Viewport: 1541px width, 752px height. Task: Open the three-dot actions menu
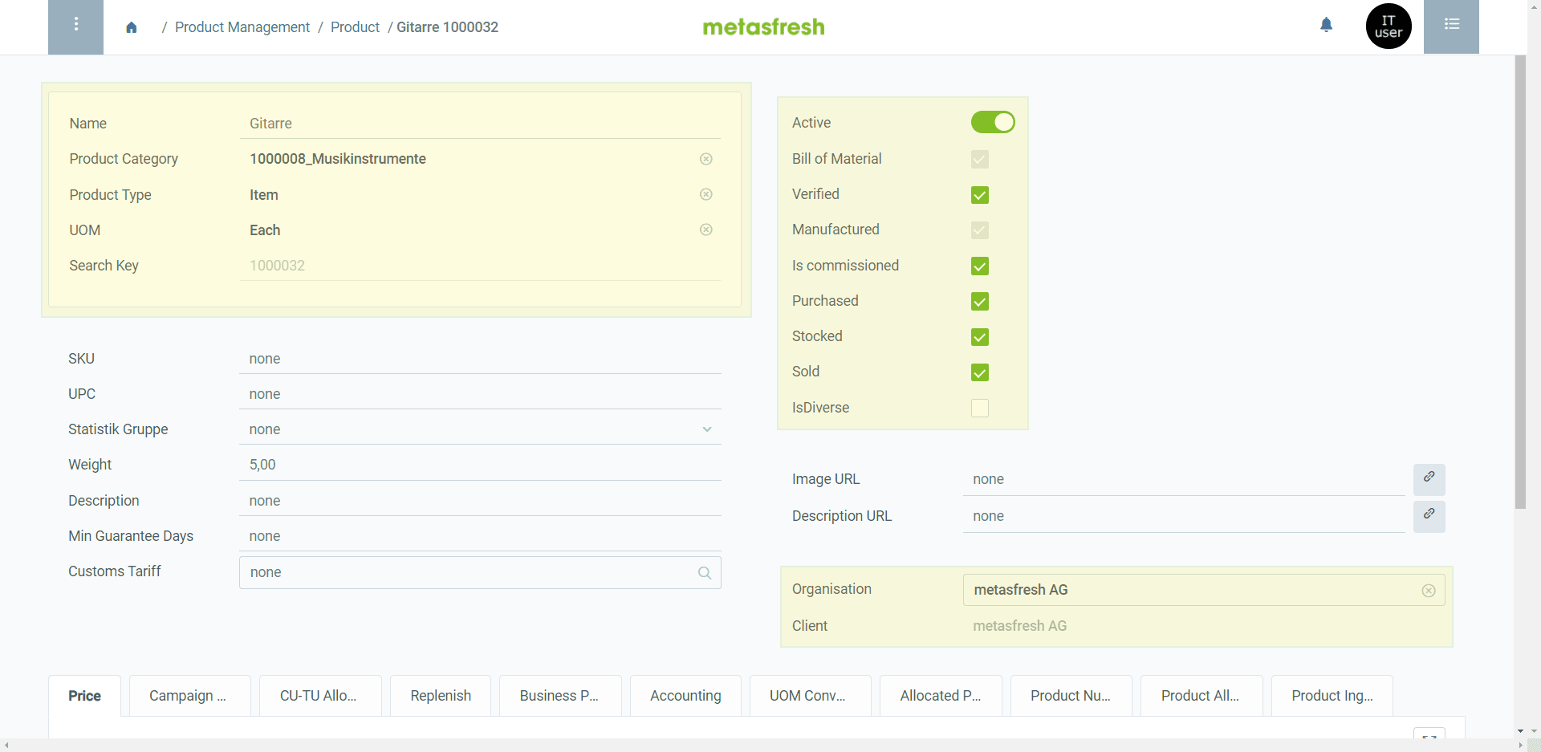pyautogui.click(x=76, y=26)
